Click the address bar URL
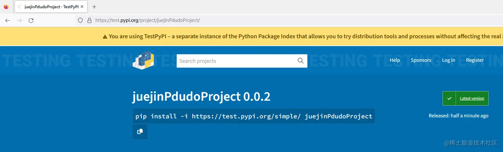This screenshot has height=152, width=503. pyautogui.click(x=147, y=20)
